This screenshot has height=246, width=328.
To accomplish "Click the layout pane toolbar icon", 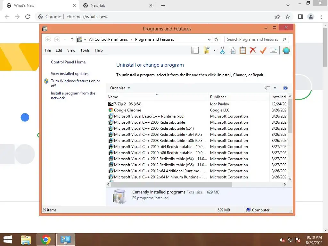I will click(195, 50).
